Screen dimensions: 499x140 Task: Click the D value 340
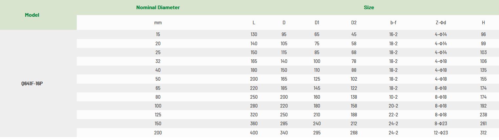284,133
